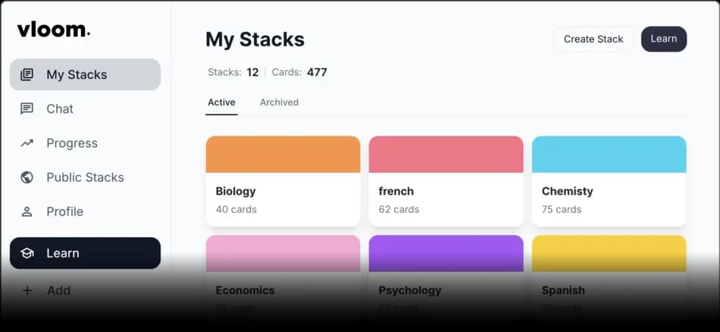720x332 pixels.
Task: Open the Biology stack card
Action: point(283,199)
